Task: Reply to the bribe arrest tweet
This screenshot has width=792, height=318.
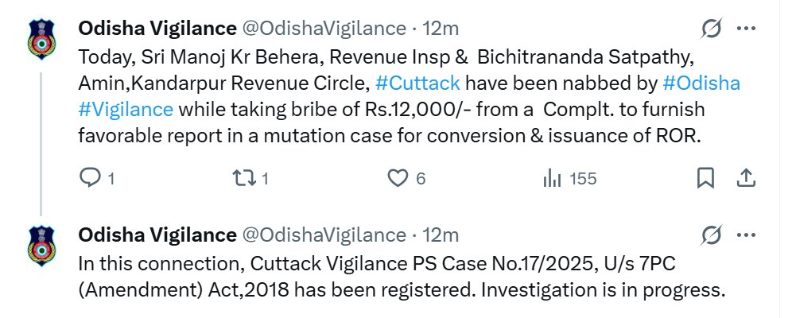Action: tap(90, 178)
